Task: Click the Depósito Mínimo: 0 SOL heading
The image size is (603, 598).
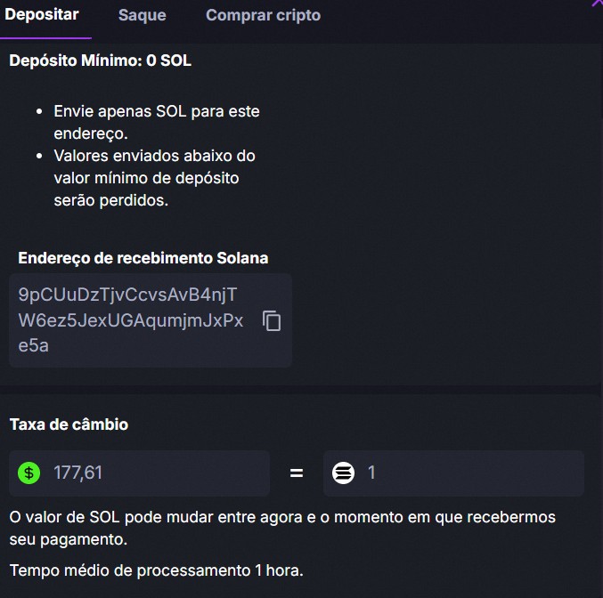Action: pyautogui.click(x=100, y=61)
